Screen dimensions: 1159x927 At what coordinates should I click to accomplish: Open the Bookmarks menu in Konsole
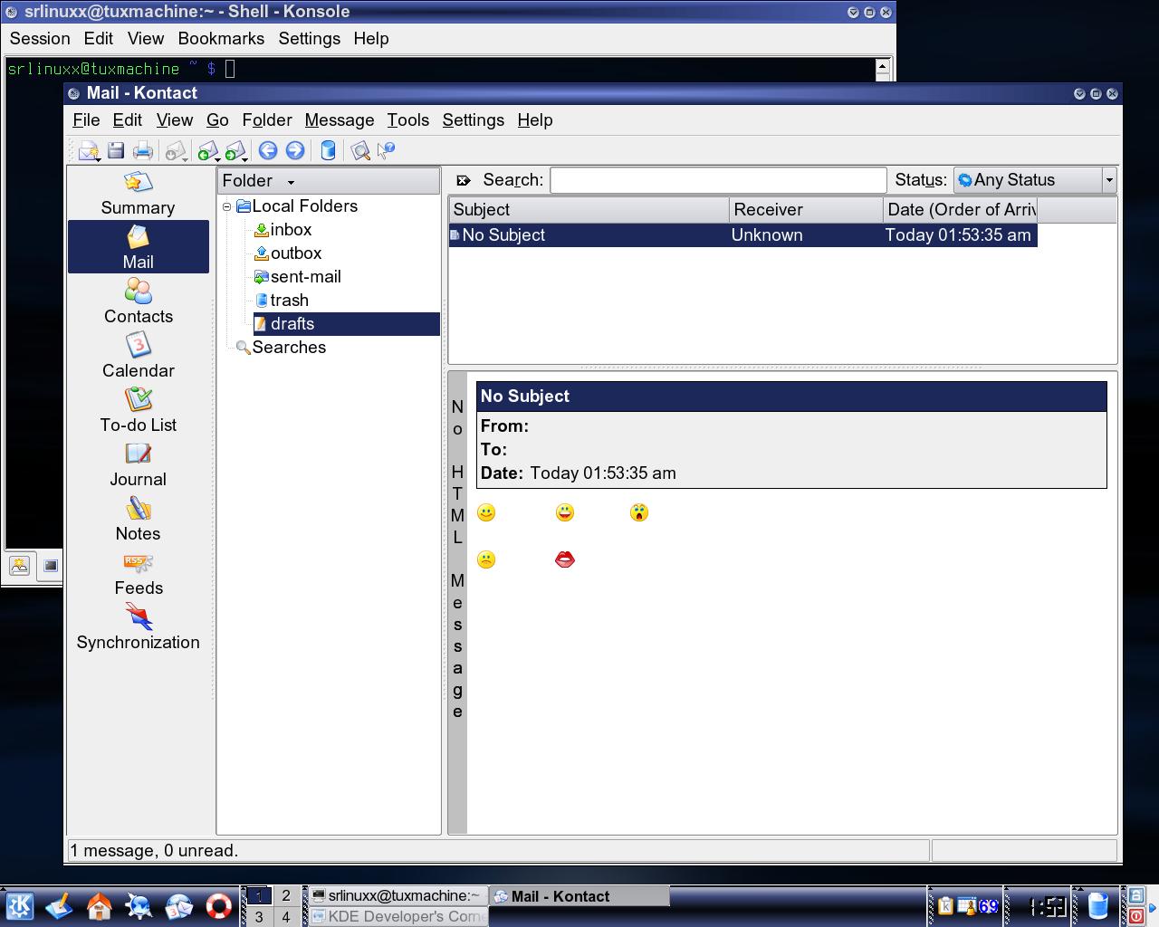click(221, 39)
